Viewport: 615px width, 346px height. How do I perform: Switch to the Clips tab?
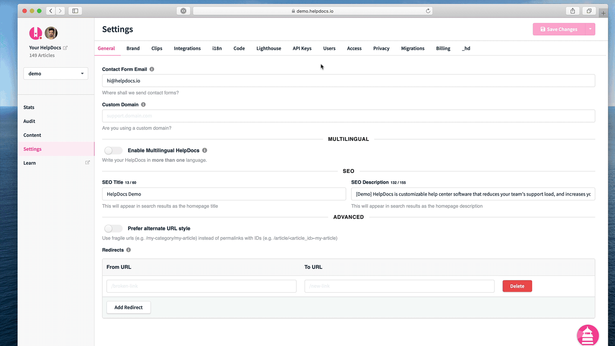pyautogui.click(x=157, y=48)
